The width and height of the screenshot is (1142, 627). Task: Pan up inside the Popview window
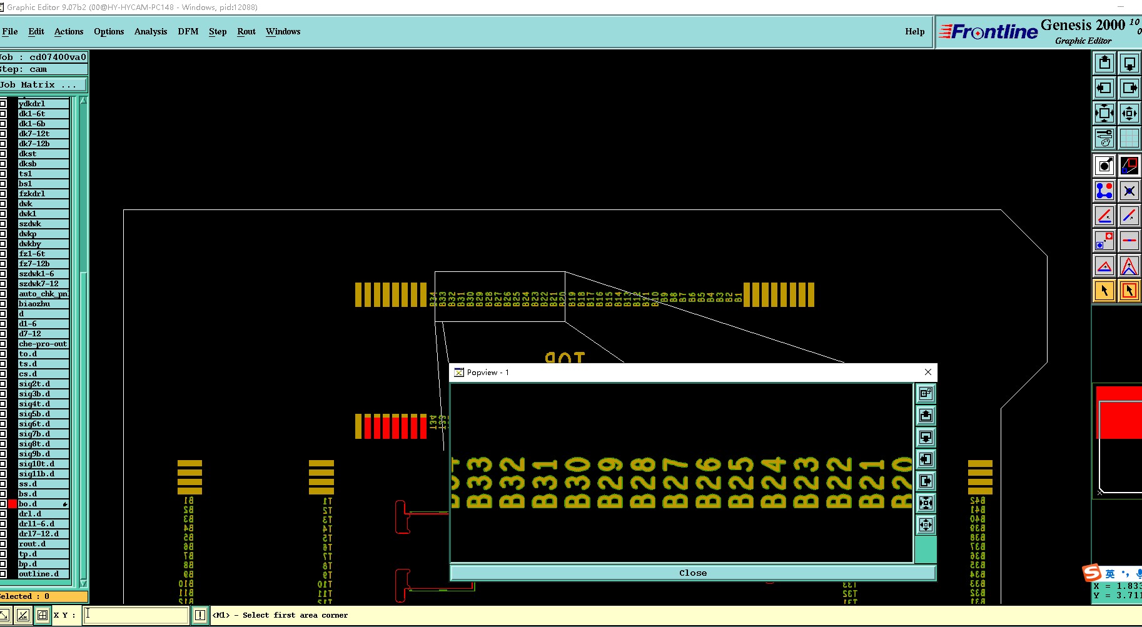(926, 415)
